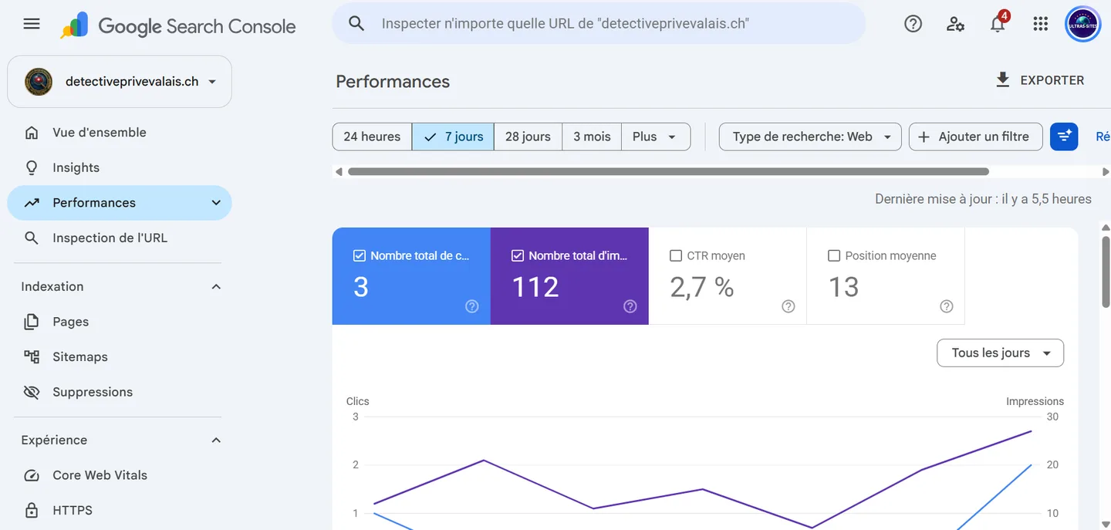Enable the CTR moyen checkbox

[676, 255]
